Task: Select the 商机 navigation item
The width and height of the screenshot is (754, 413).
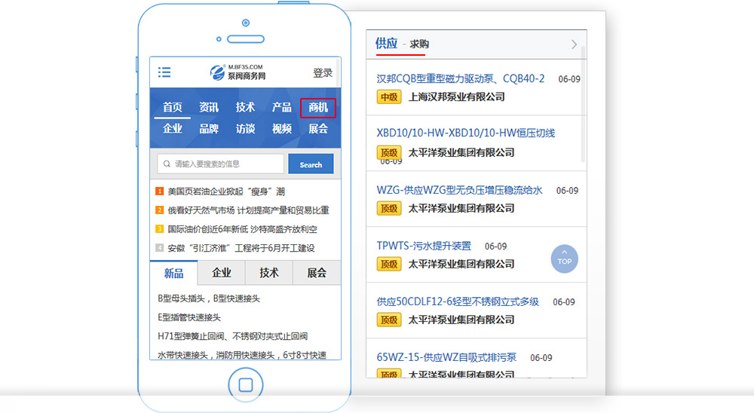Action: (x=318, y=108)
